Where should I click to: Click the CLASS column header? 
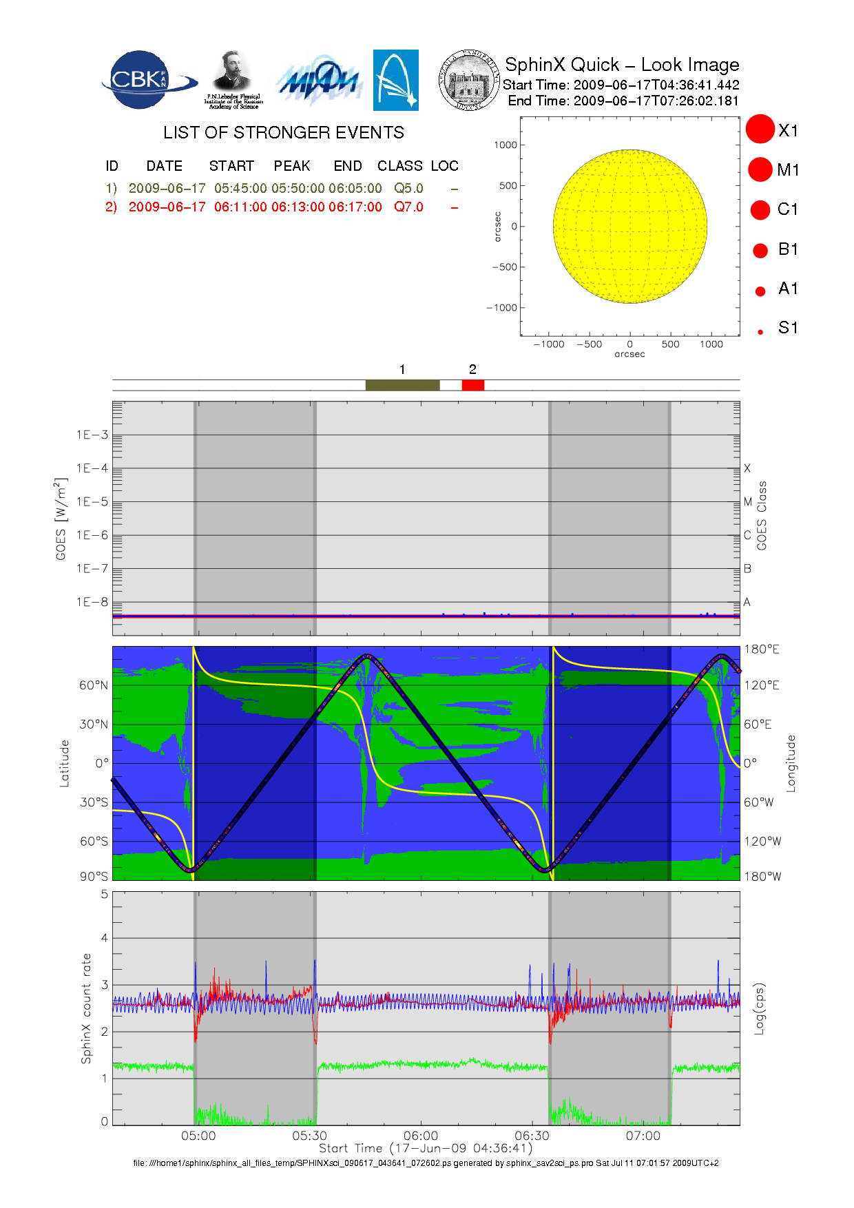click(400, 166)
